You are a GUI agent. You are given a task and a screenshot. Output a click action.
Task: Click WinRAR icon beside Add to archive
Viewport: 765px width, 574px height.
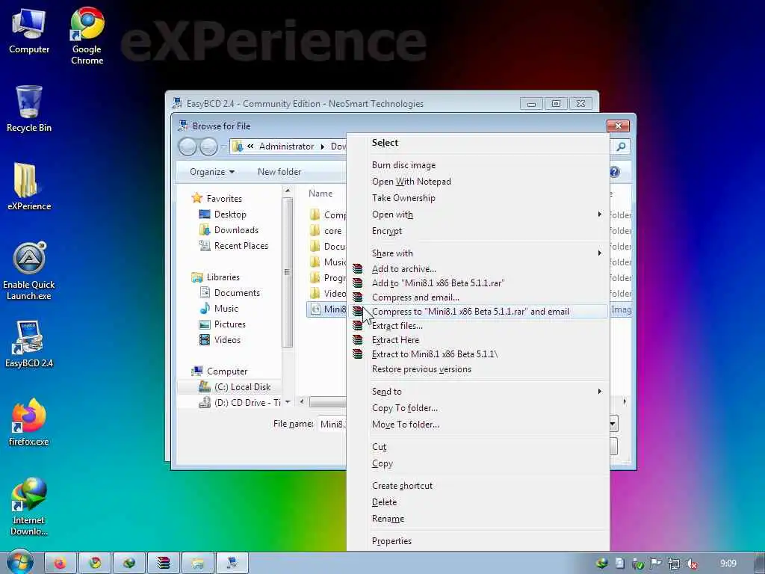358,268
